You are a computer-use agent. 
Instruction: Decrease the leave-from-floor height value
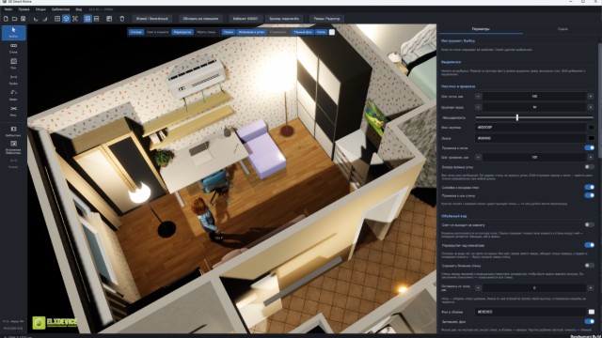point(478,288)
